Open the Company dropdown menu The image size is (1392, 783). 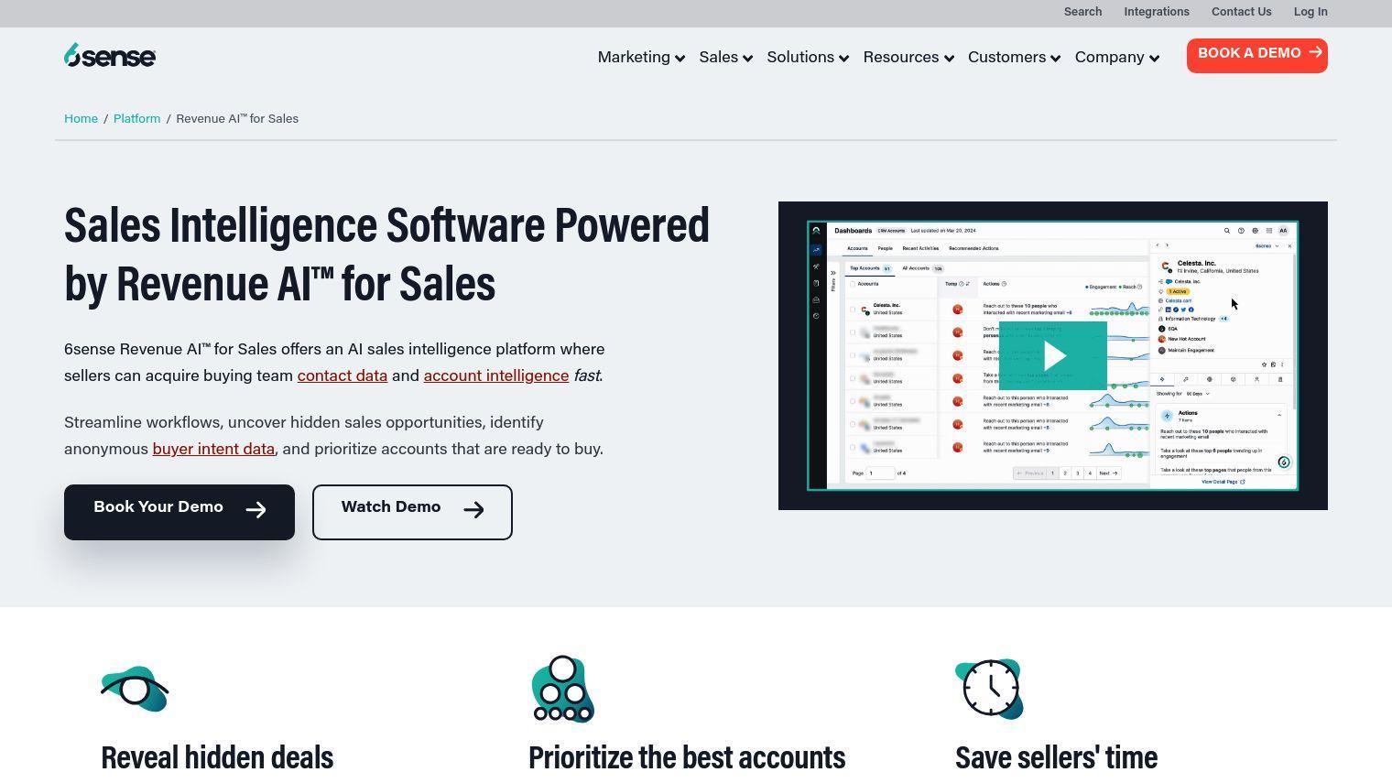(x=1117, y=57)
